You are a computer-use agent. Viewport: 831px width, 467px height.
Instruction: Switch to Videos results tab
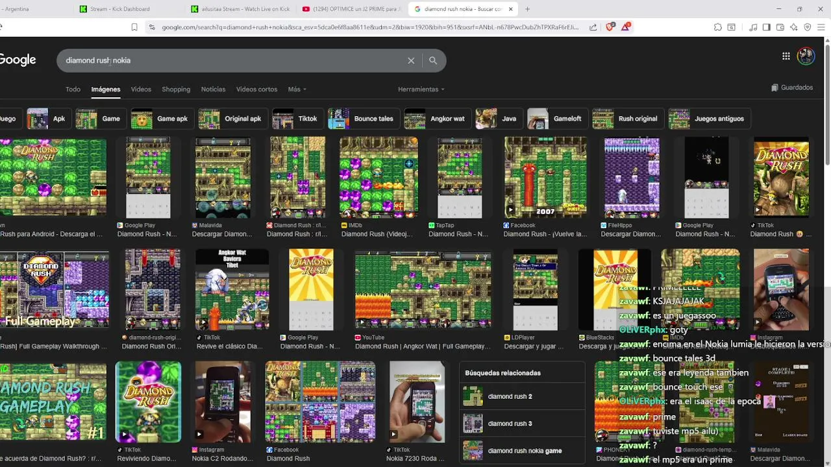pyautogui.click(x=141, y=90)
